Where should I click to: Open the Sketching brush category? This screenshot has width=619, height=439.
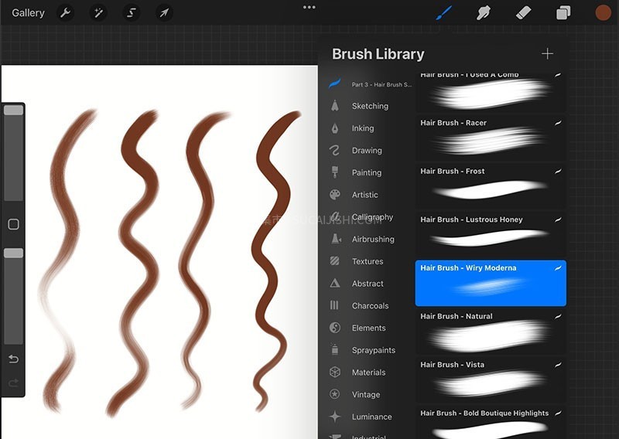pos(370,106)
